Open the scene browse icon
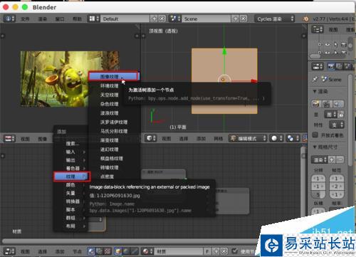The image size is (356, 257). [x=175, y=19]
